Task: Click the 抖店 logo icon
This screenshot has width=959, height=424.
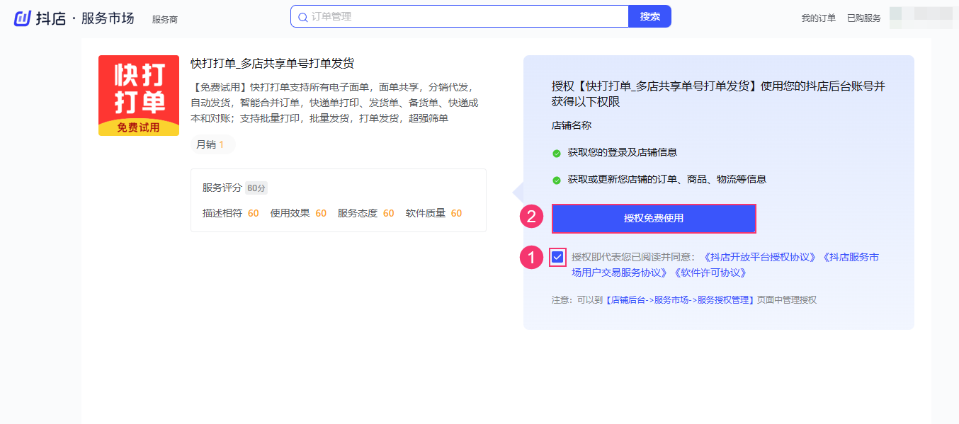Action: [x=22, y=18]
